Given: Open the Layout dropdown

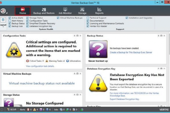Looking at the screenshot, I should point(3,22).
